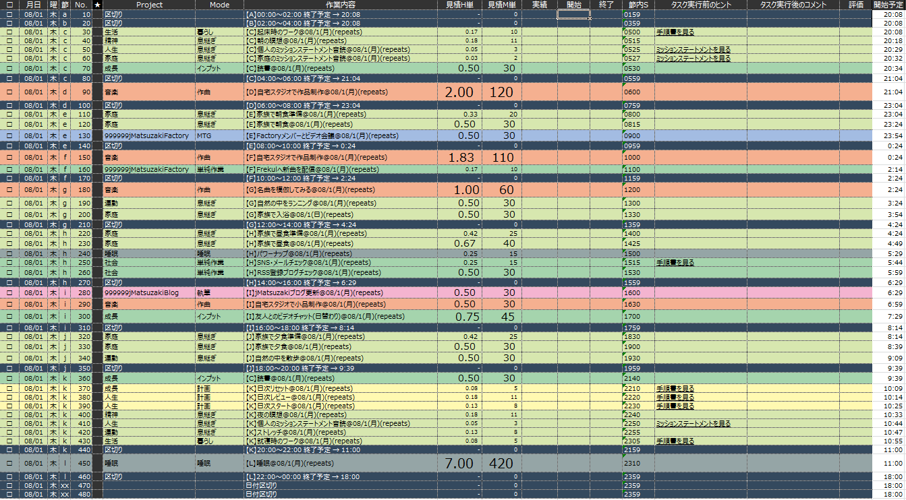906x500 pixels.
Task: Select the active 開始 cell in row No. 10
Action: (x=574, y=14)
